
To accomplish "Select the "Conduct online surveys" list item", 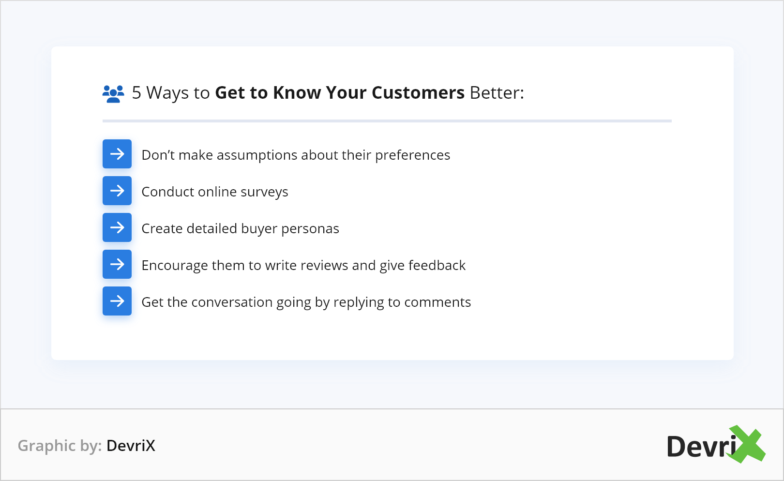I will [x=214, y=192].
